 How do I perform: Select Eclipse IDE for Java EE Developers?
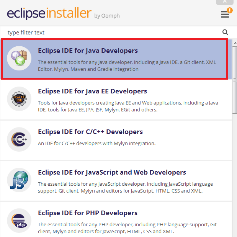tap(116, 100)
